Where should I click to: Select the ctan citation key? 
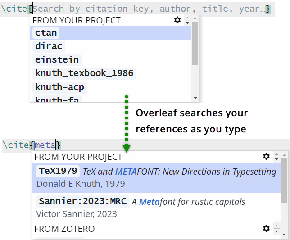point(47,33)
